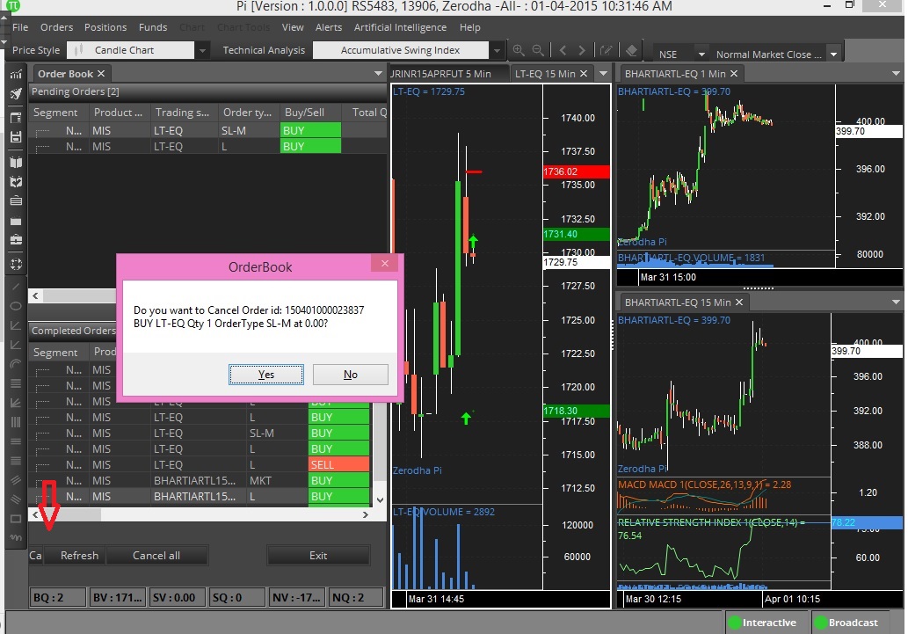Click the pencil edit toolbar icon

(607, 50)
